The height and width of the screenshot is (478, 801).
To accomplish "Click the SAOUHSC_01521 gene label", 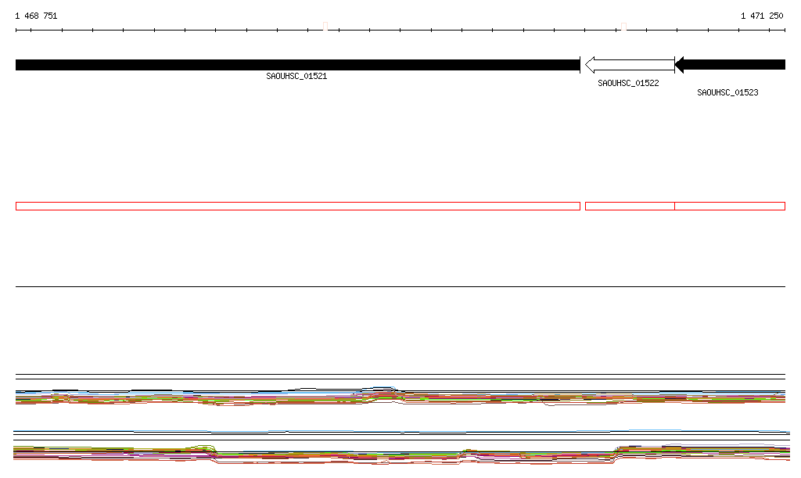I will [x=296, y=76].
